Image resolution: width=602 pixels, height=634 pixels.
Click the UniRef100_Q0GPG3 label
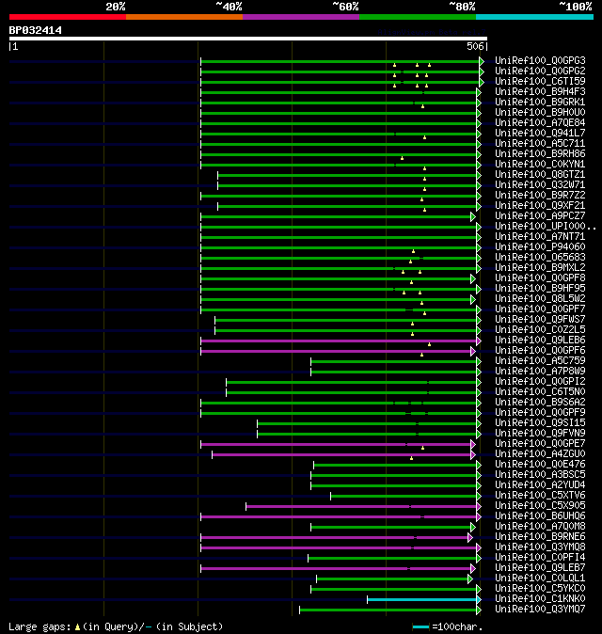[540, 60]
